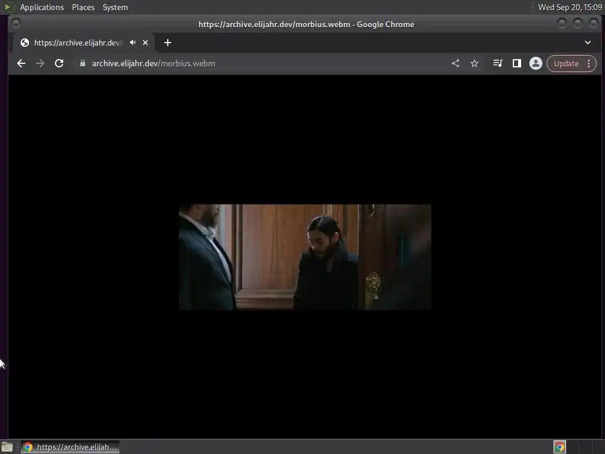
Task: Reload the morbius.webm page
Action: coord(59,63)
